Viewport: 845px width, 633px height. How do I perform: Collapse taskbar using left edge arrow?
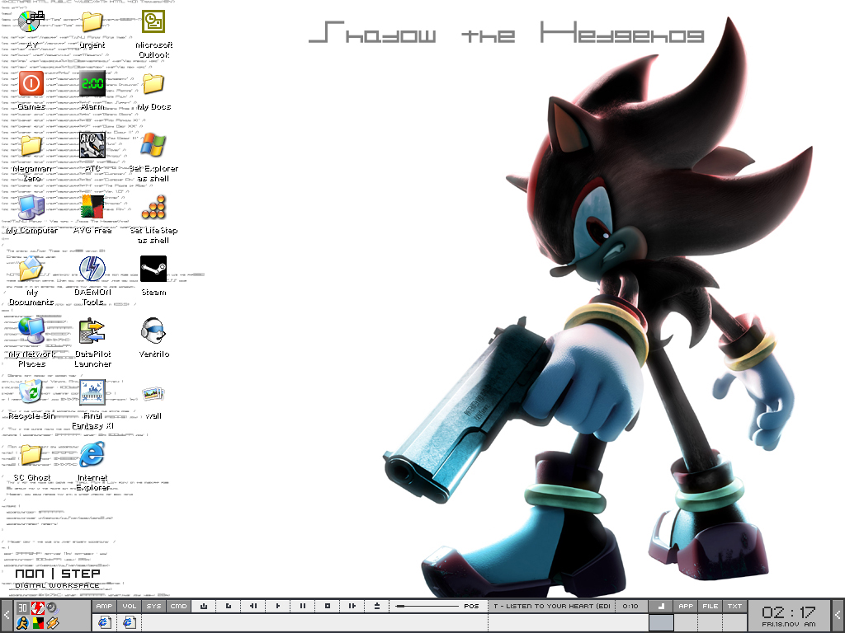(7, 615)
